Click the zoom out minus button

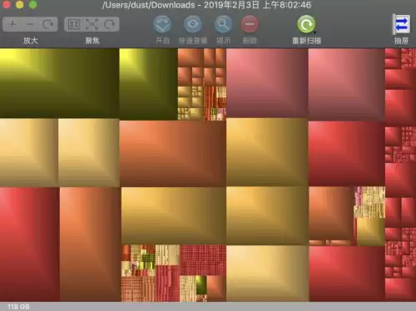click(x=30, y=24)
